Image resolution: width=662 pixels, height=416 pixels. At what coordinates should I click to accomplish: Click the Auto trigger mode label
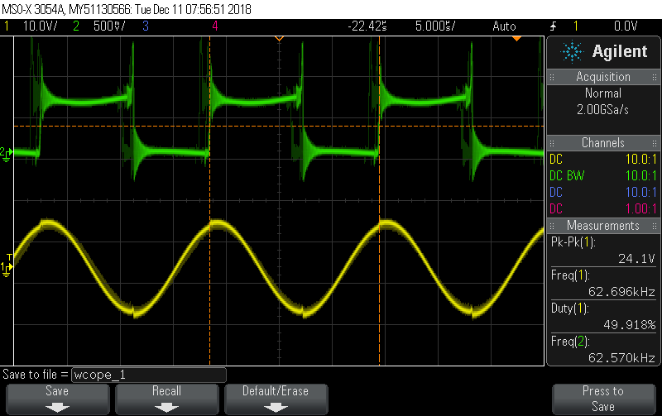504,26
